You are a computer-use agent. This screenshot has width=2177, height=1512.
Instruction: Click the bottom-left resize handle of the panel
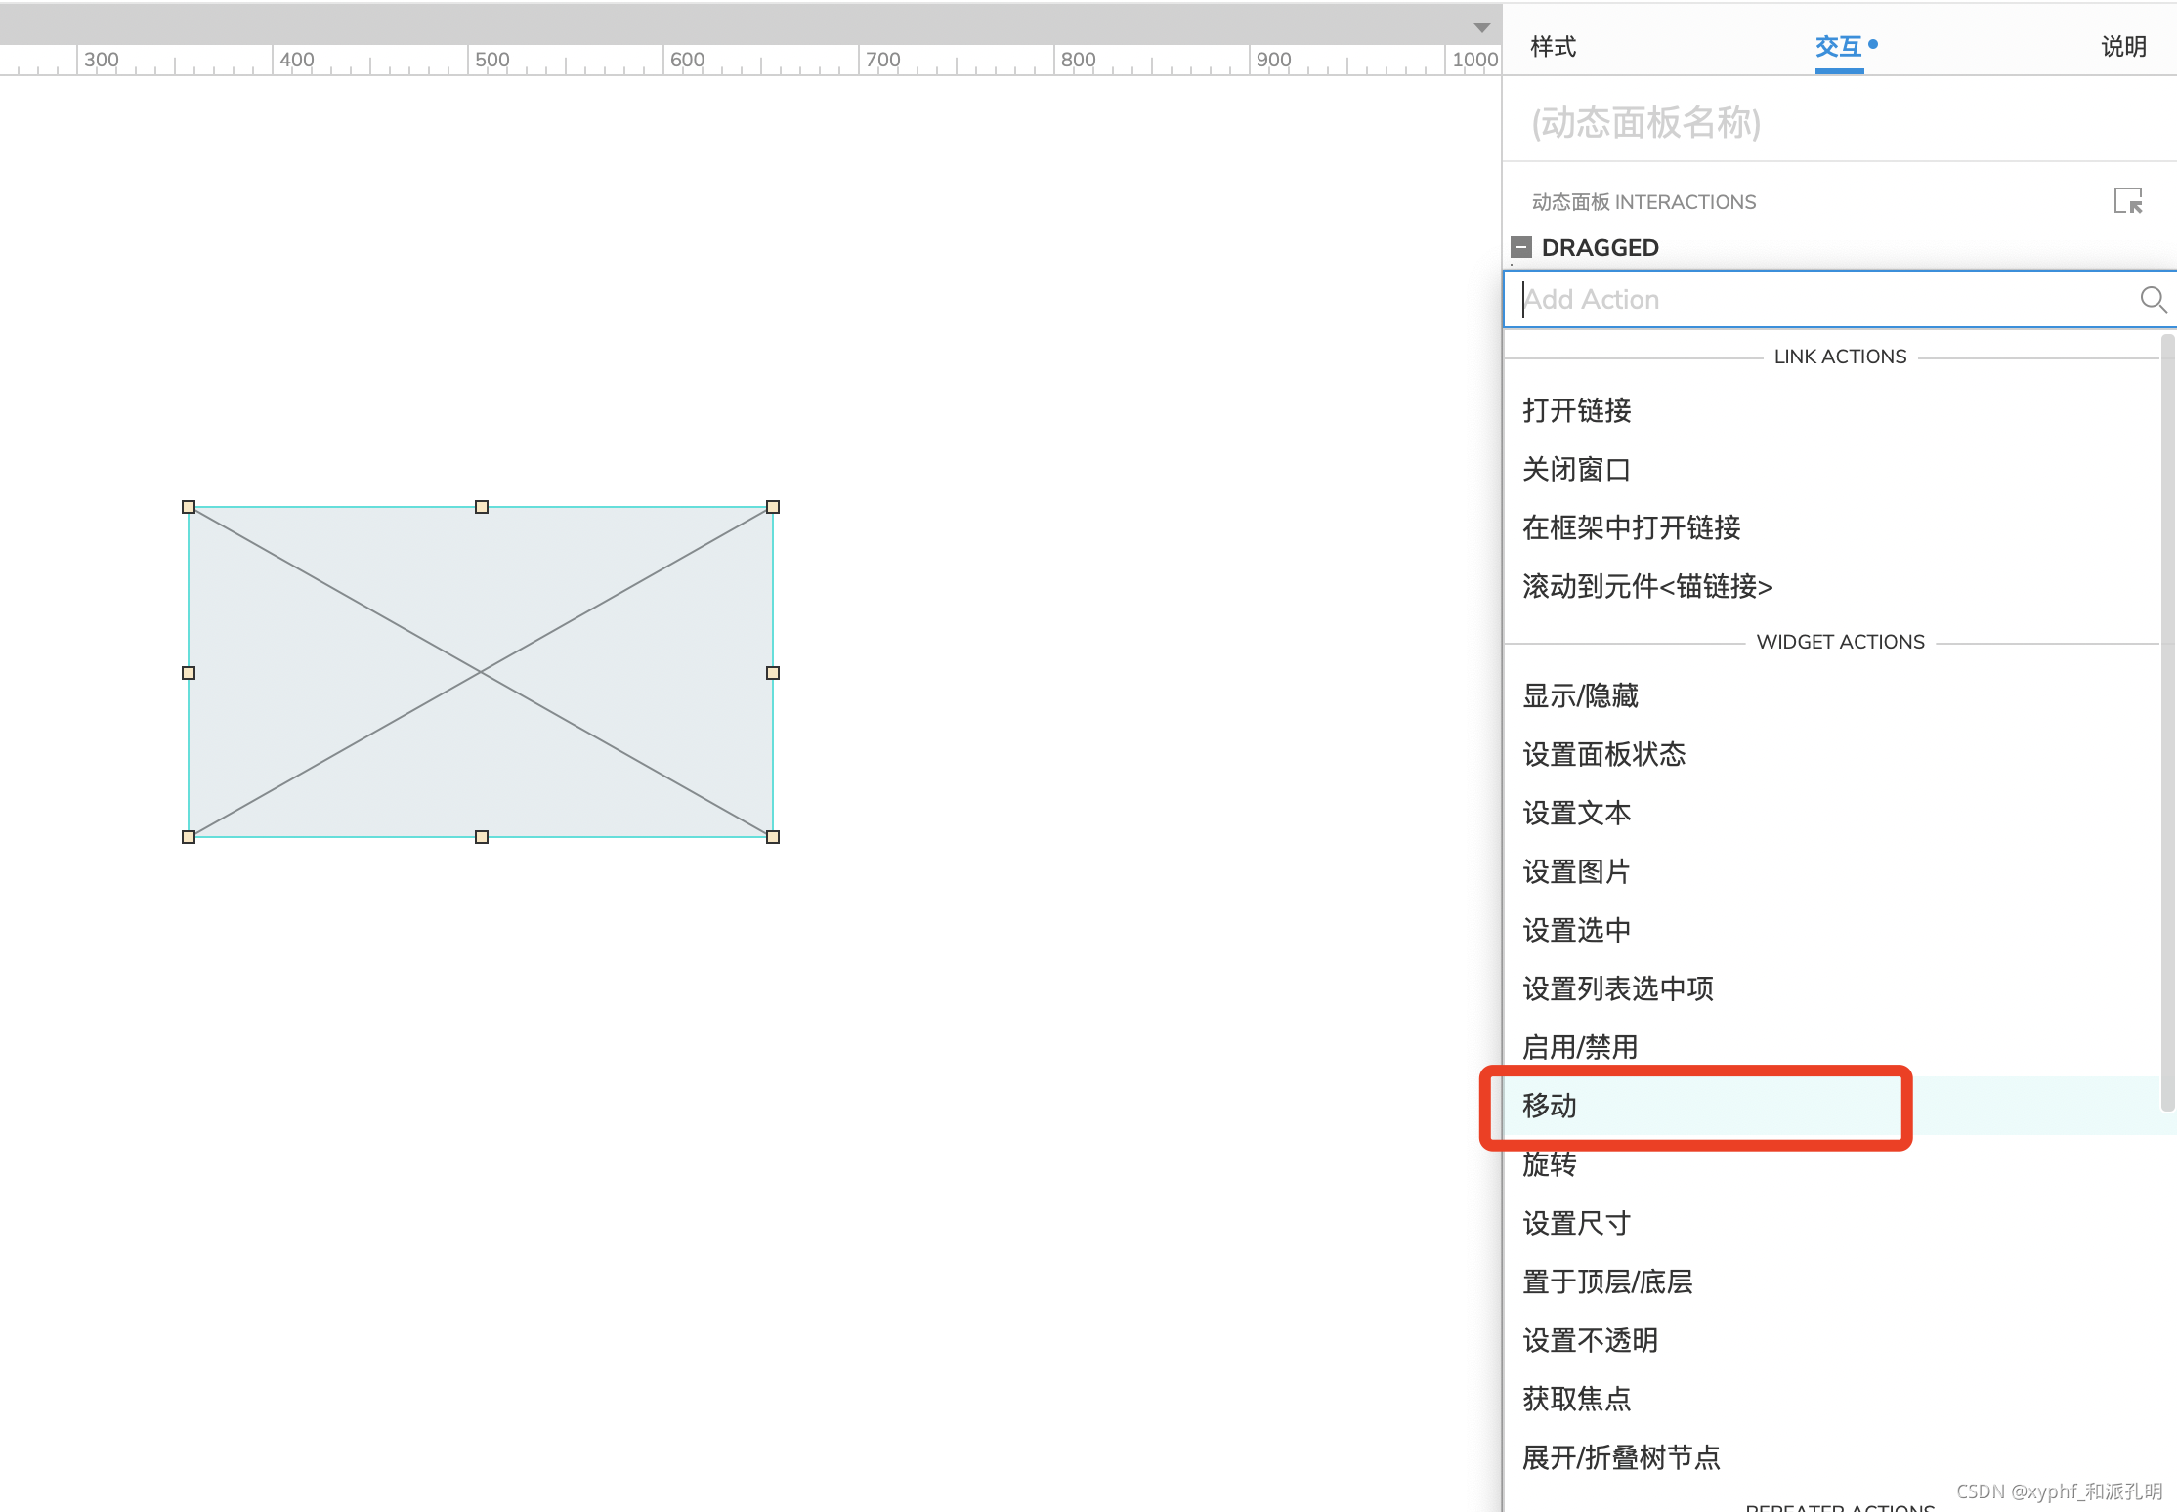point(189,837)
